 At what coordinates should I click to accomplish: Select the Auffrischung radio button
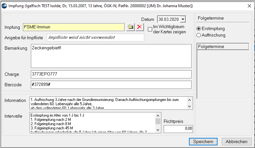pos(199,35)
